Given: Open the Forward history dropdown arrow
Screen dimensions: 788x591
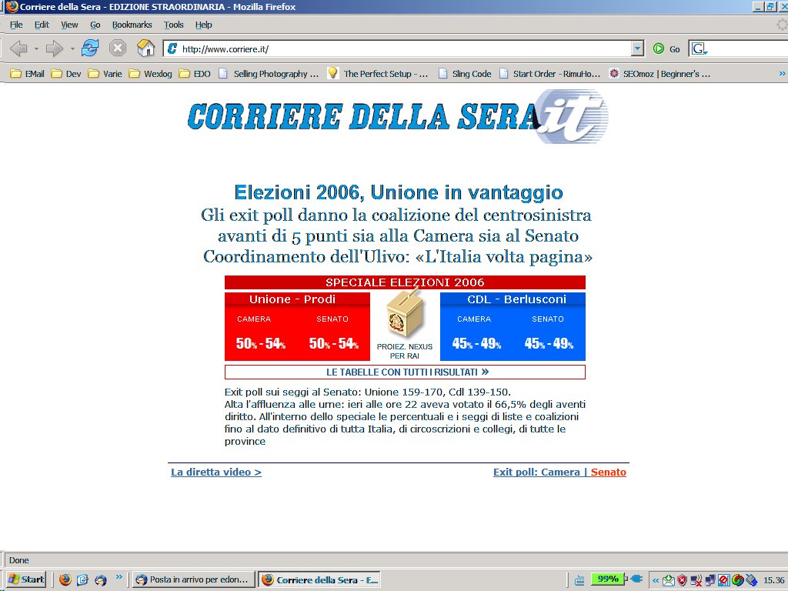Looking at the screenshot, I should pyautogui.click(x=72, y=48).
